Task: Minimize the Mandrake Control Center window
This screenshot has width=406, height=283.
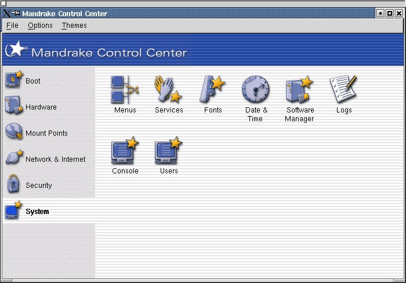Action: (380, 13)
